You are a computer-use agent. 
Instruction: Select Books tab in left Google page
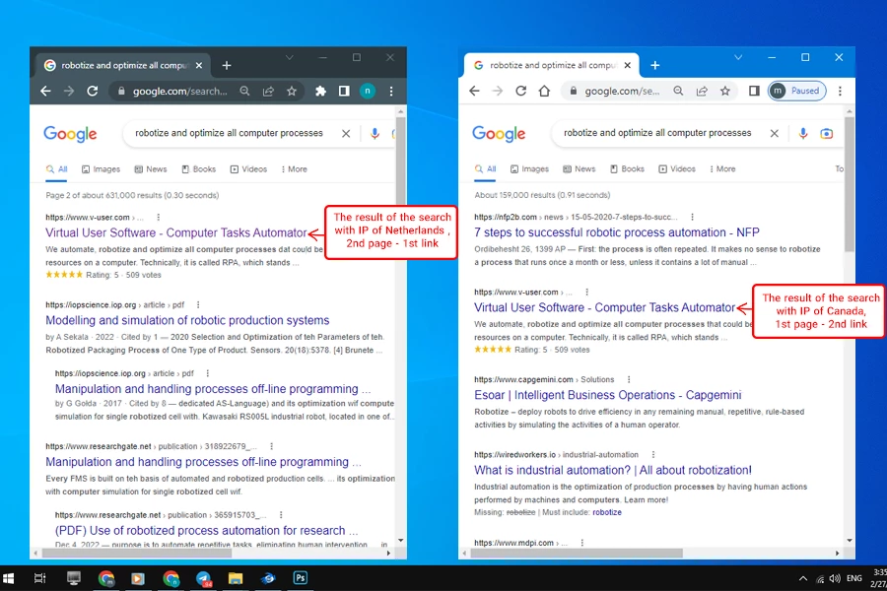[x=198, y=169]
